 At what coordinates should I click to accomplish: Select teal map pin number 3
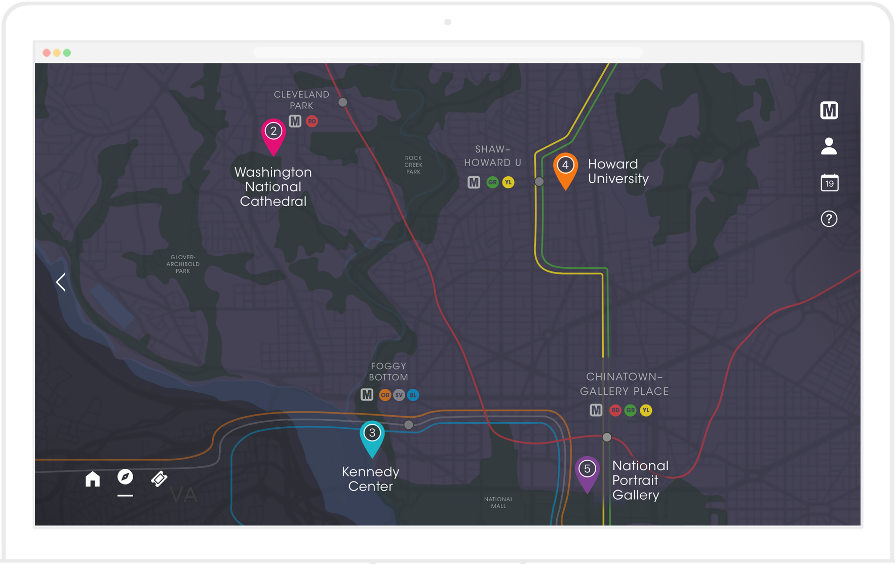coord(372,439)
